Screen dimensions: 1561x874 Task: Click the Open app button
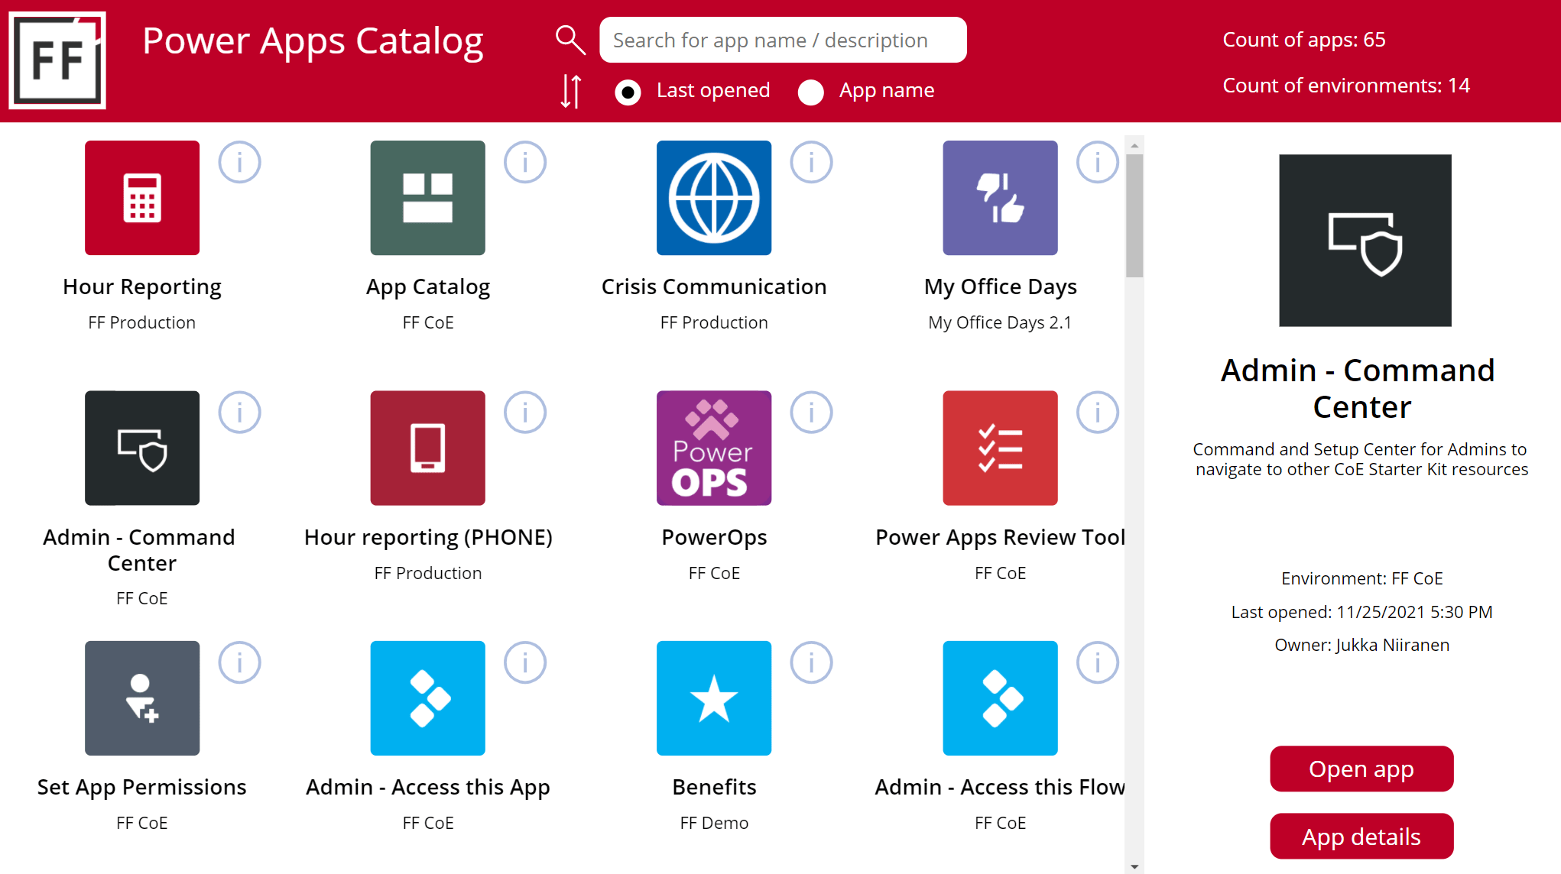pos(1361,769)
